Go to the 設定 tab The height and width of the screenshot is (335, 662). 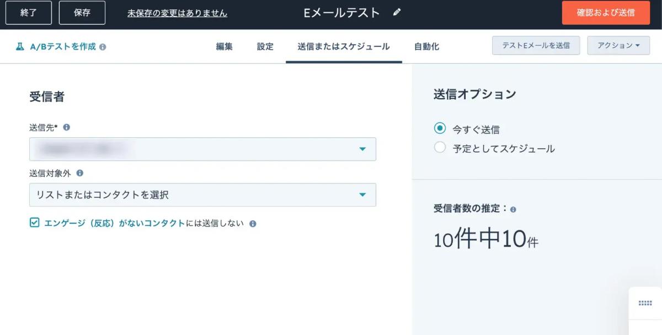point(265,47)
